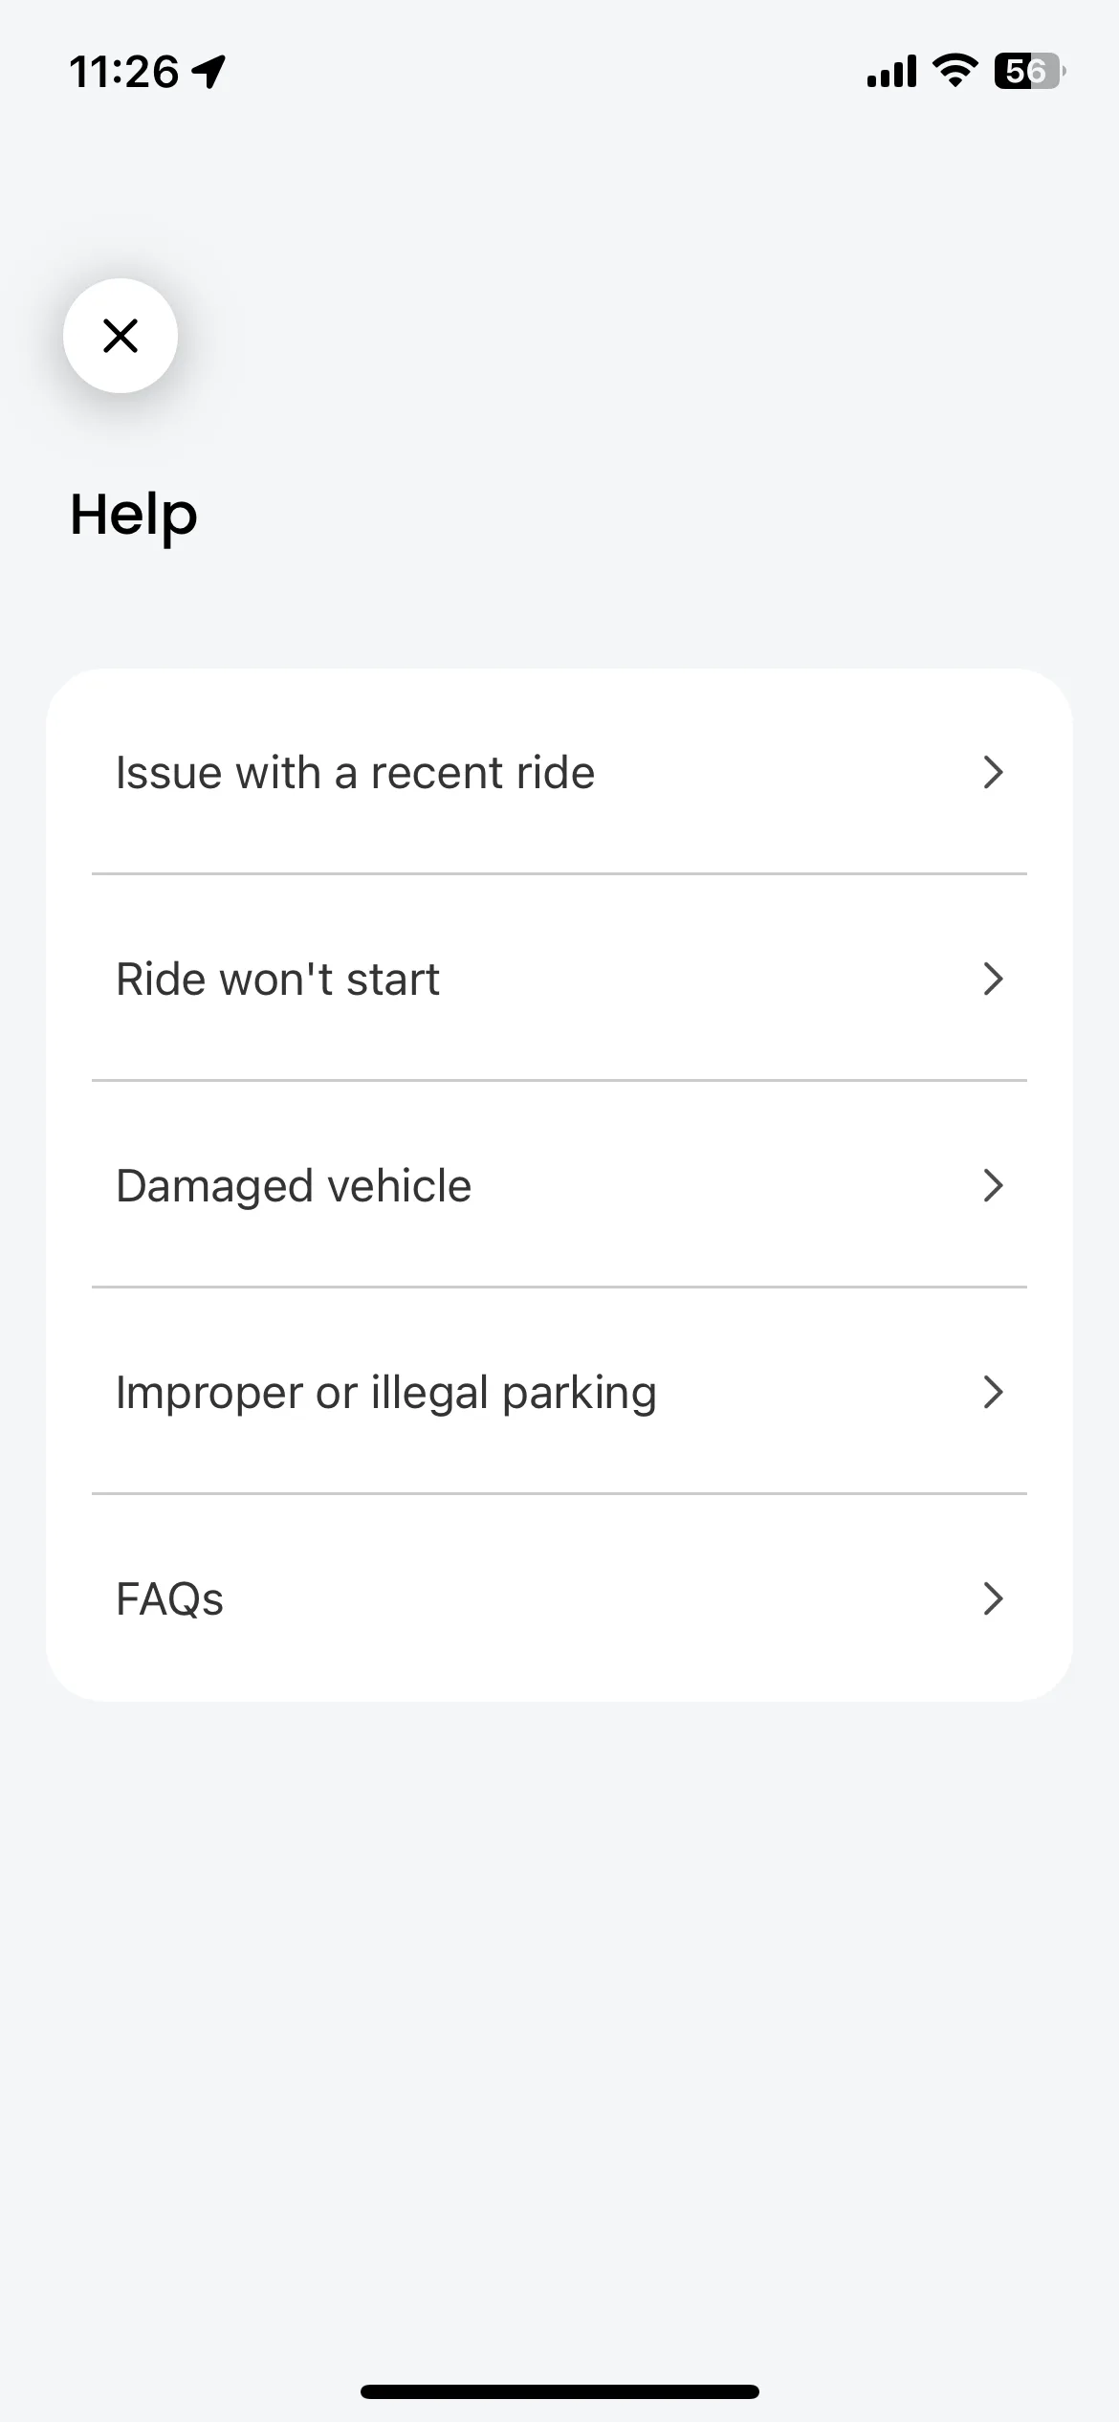Tap the Damaged vehicle text
Screen dimensions: 1119x2422
point(294,1185)
